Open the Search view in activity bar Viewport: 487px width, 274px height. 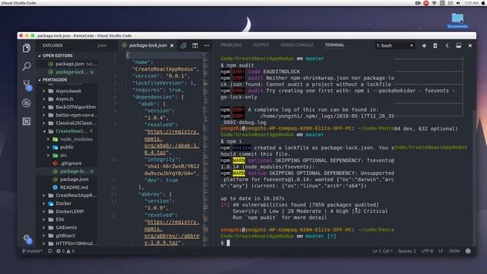pos(27,66)
